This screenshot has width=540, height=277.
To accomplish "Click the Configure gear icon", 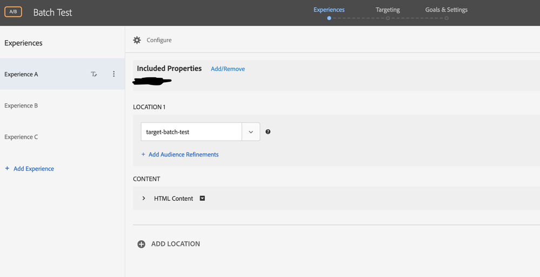I will pos(137,40).
